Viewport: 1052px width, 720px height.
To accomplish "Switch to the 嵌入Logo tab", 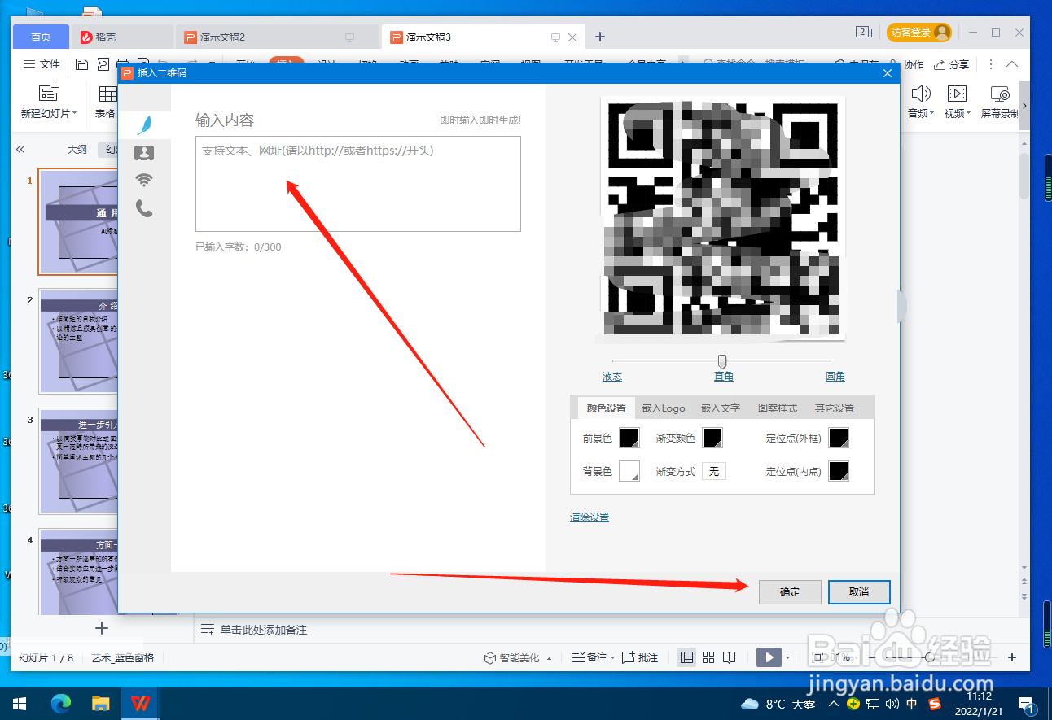I will [663, 408].
